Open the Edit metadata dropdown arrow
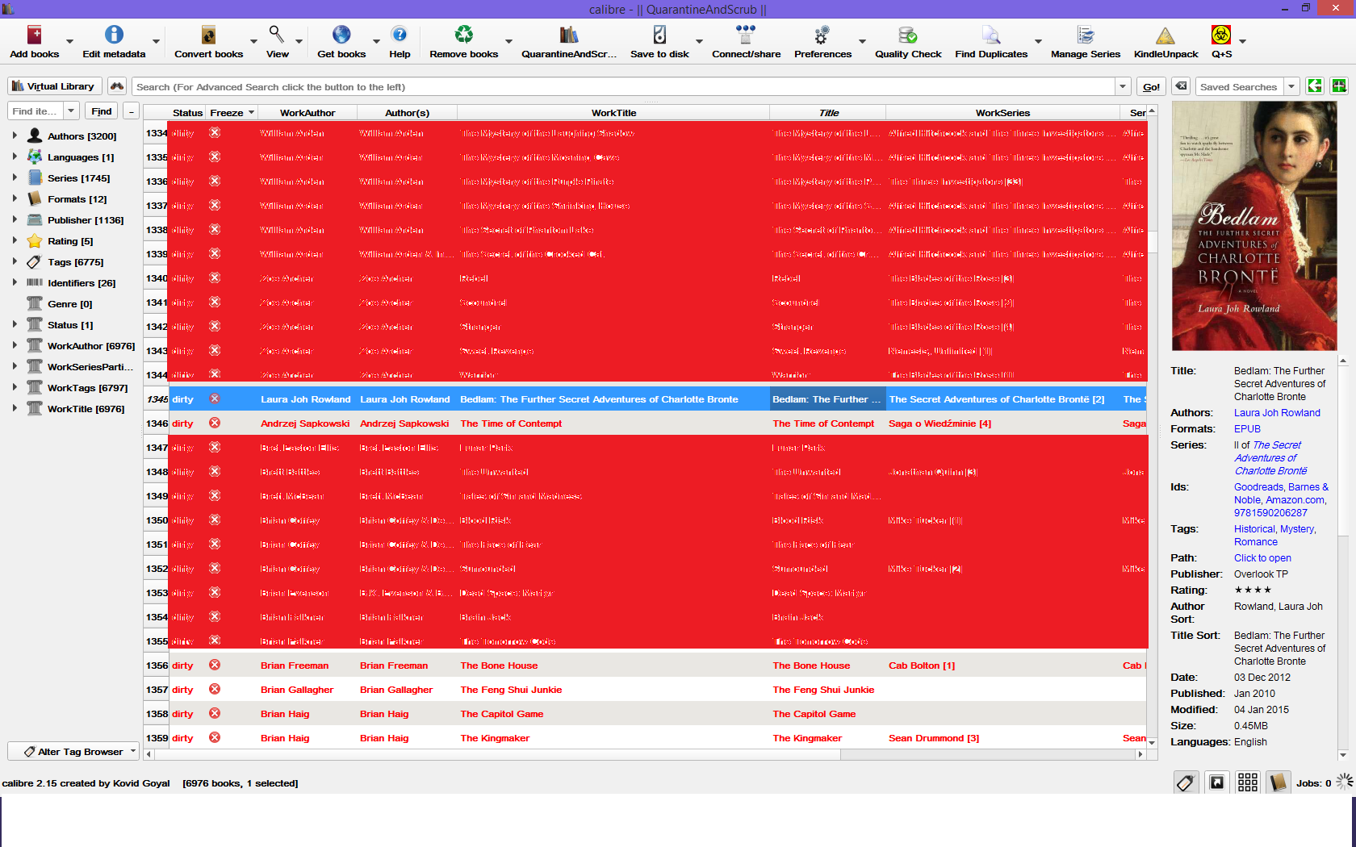The width and height of the screenshot is (1356, 847). (x=156, y=42)
